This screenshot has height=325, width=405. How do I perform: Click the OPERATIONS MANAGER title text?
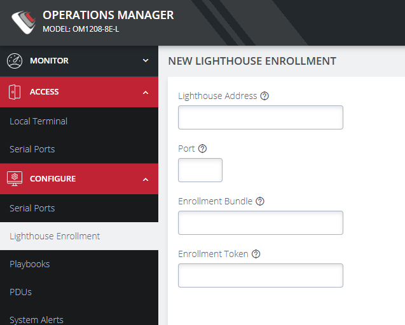coord(108,15)
